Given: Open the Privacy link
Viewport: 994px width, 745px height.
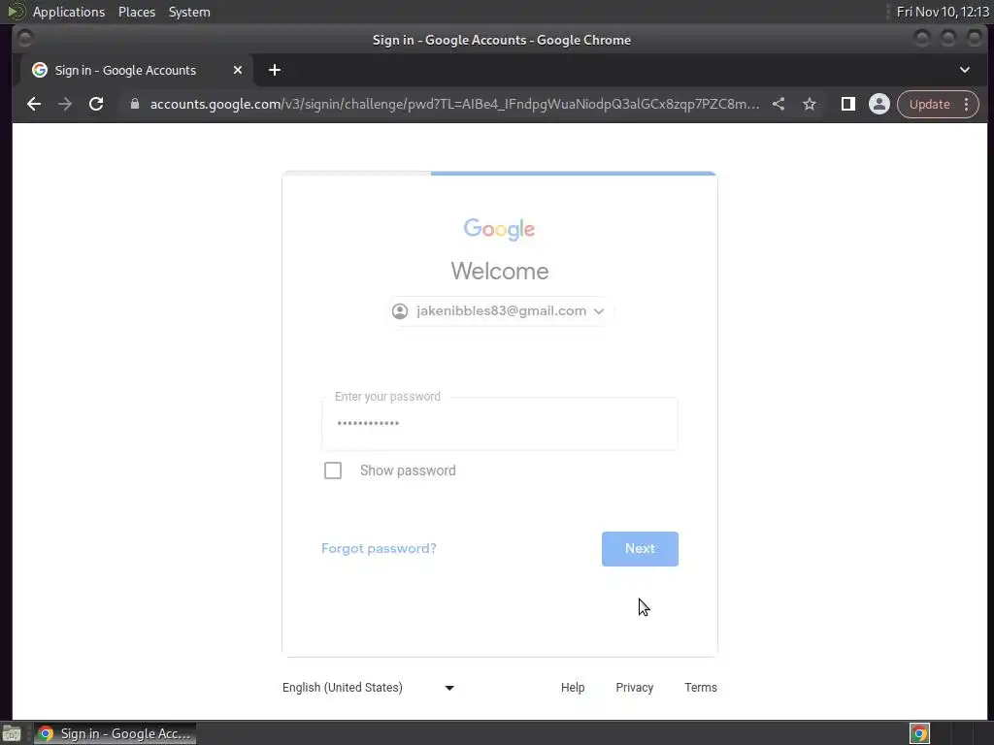Looking at the screenshot, I should pyautogui.click(x=634, y=688).
